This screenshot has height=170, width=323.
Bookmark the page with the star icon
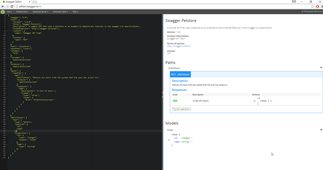(312, 6)
